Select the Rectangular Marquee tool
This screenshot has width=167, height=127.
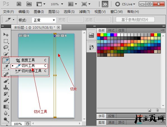pos(6,41)
